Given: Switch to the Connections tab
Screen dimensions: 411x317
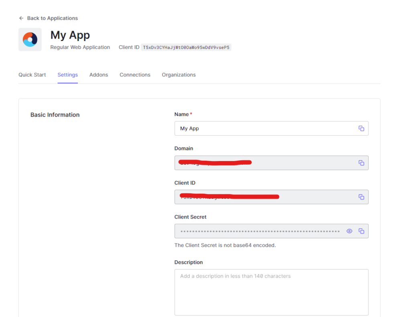Looking at the screenshot, I should click(x=135, y=75).
